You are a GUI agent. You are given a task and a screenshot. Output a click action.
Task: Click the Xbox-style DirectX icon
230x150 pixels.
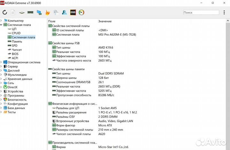click(5, 87)
